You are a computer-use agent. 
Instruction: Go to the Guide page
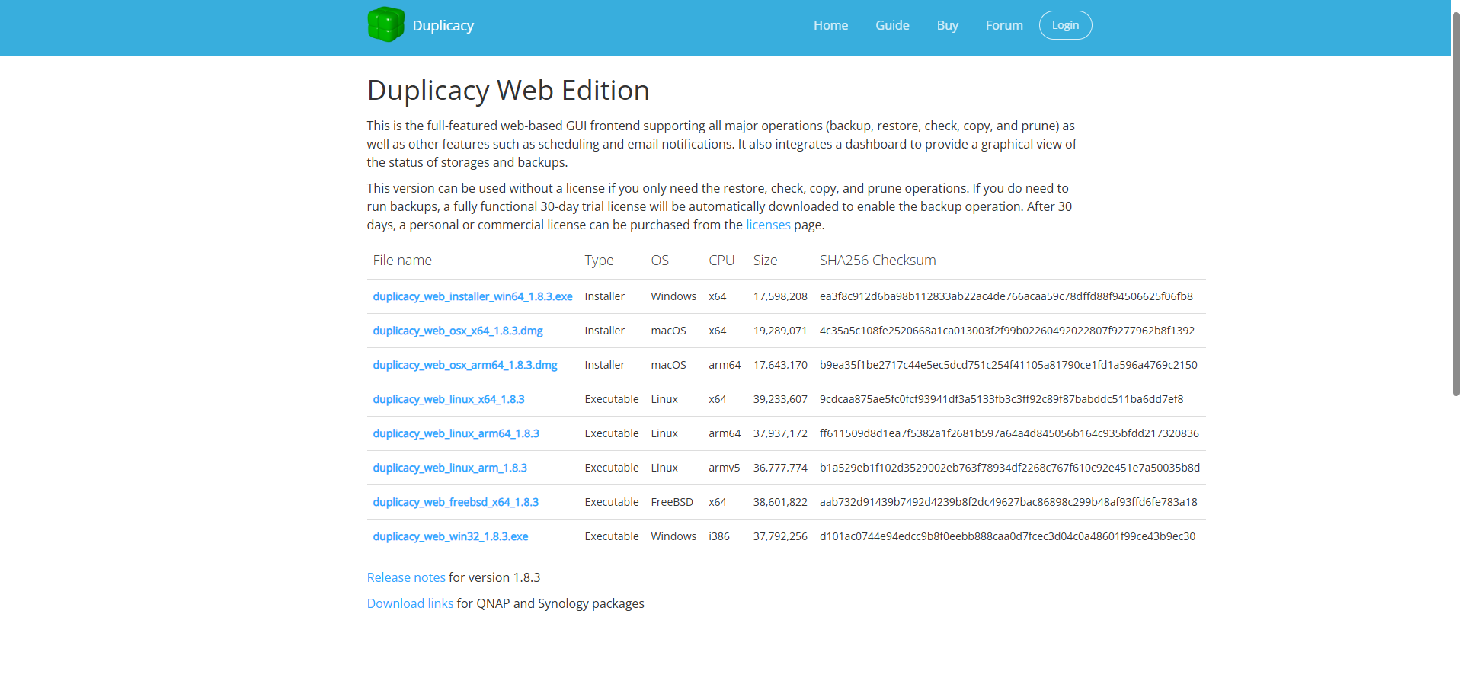(892, 25)
